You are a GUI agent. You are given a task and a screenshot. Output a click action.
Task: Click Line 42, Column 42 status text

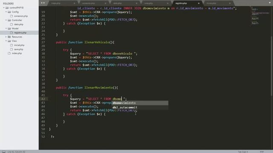tap(16, 152)
